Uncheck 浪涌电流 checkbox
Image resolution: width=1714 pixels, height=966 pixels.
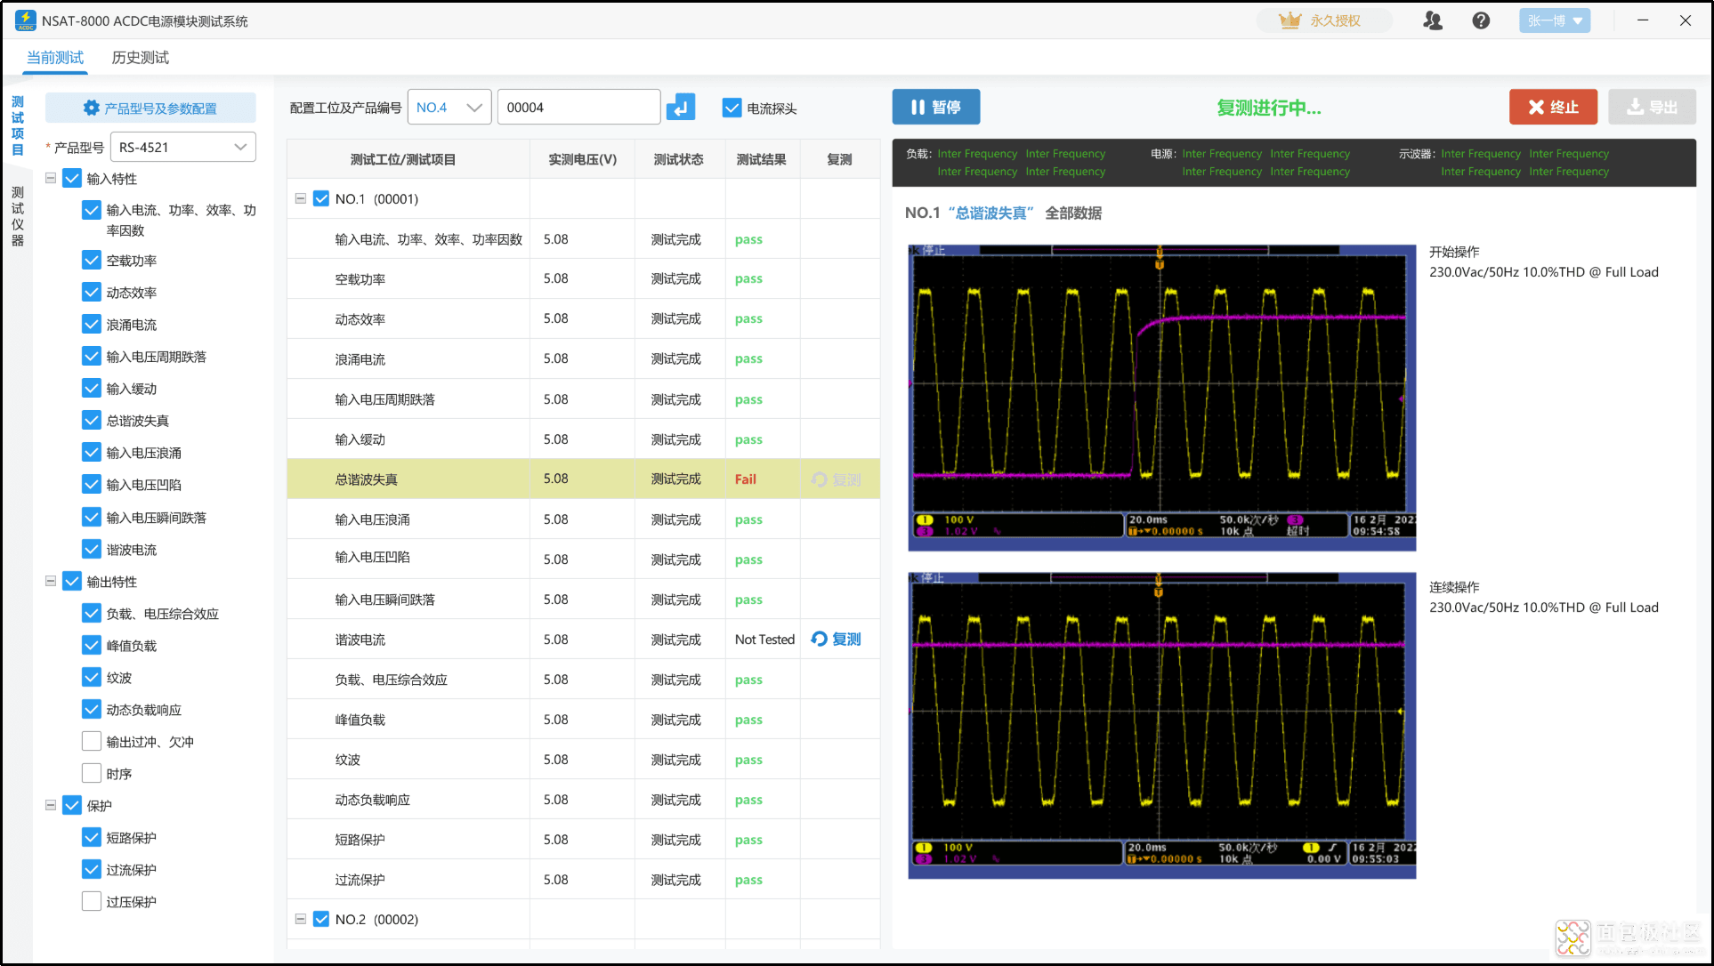tap(92, 325)
